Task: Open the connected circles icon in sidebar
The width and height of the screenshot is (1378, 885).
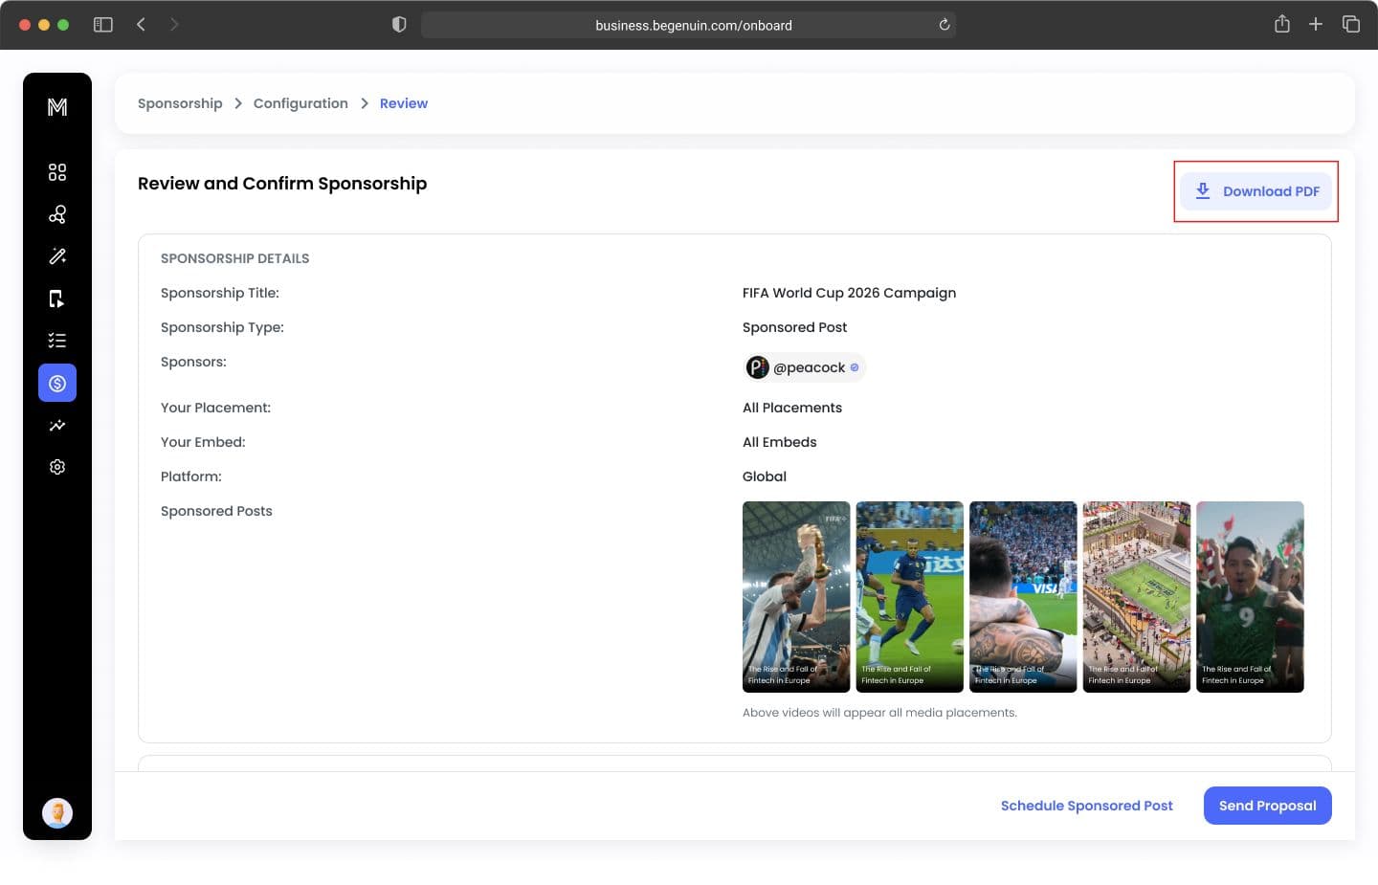Action: tap(57, 214)
